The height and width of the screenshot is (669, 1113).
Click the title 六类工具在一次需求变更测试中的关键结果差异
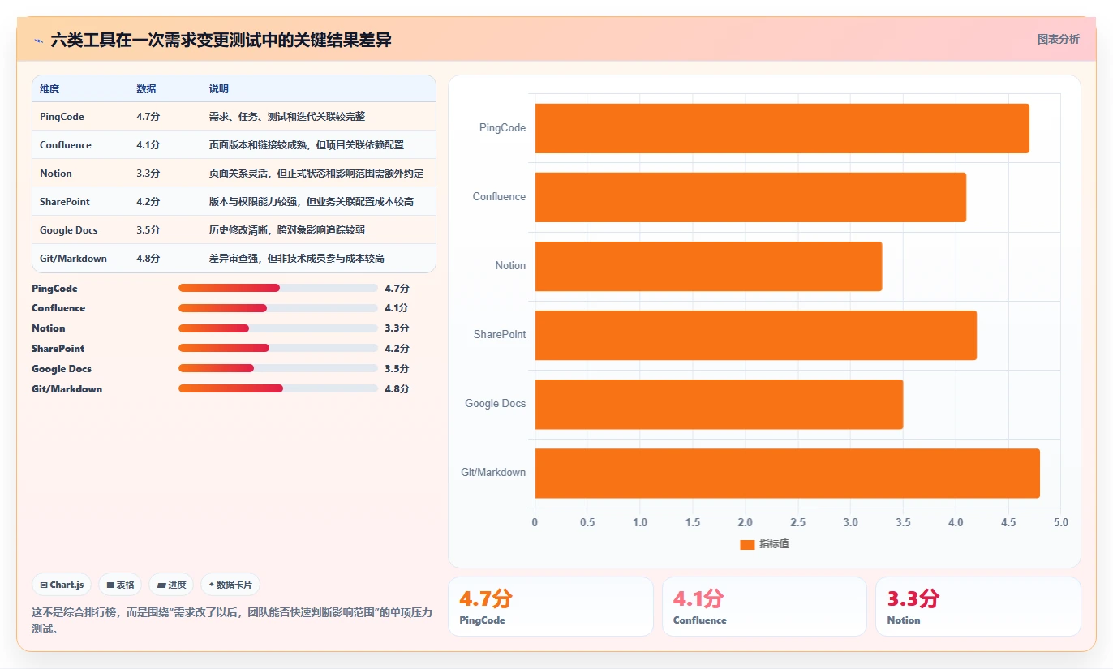point(221,40)
